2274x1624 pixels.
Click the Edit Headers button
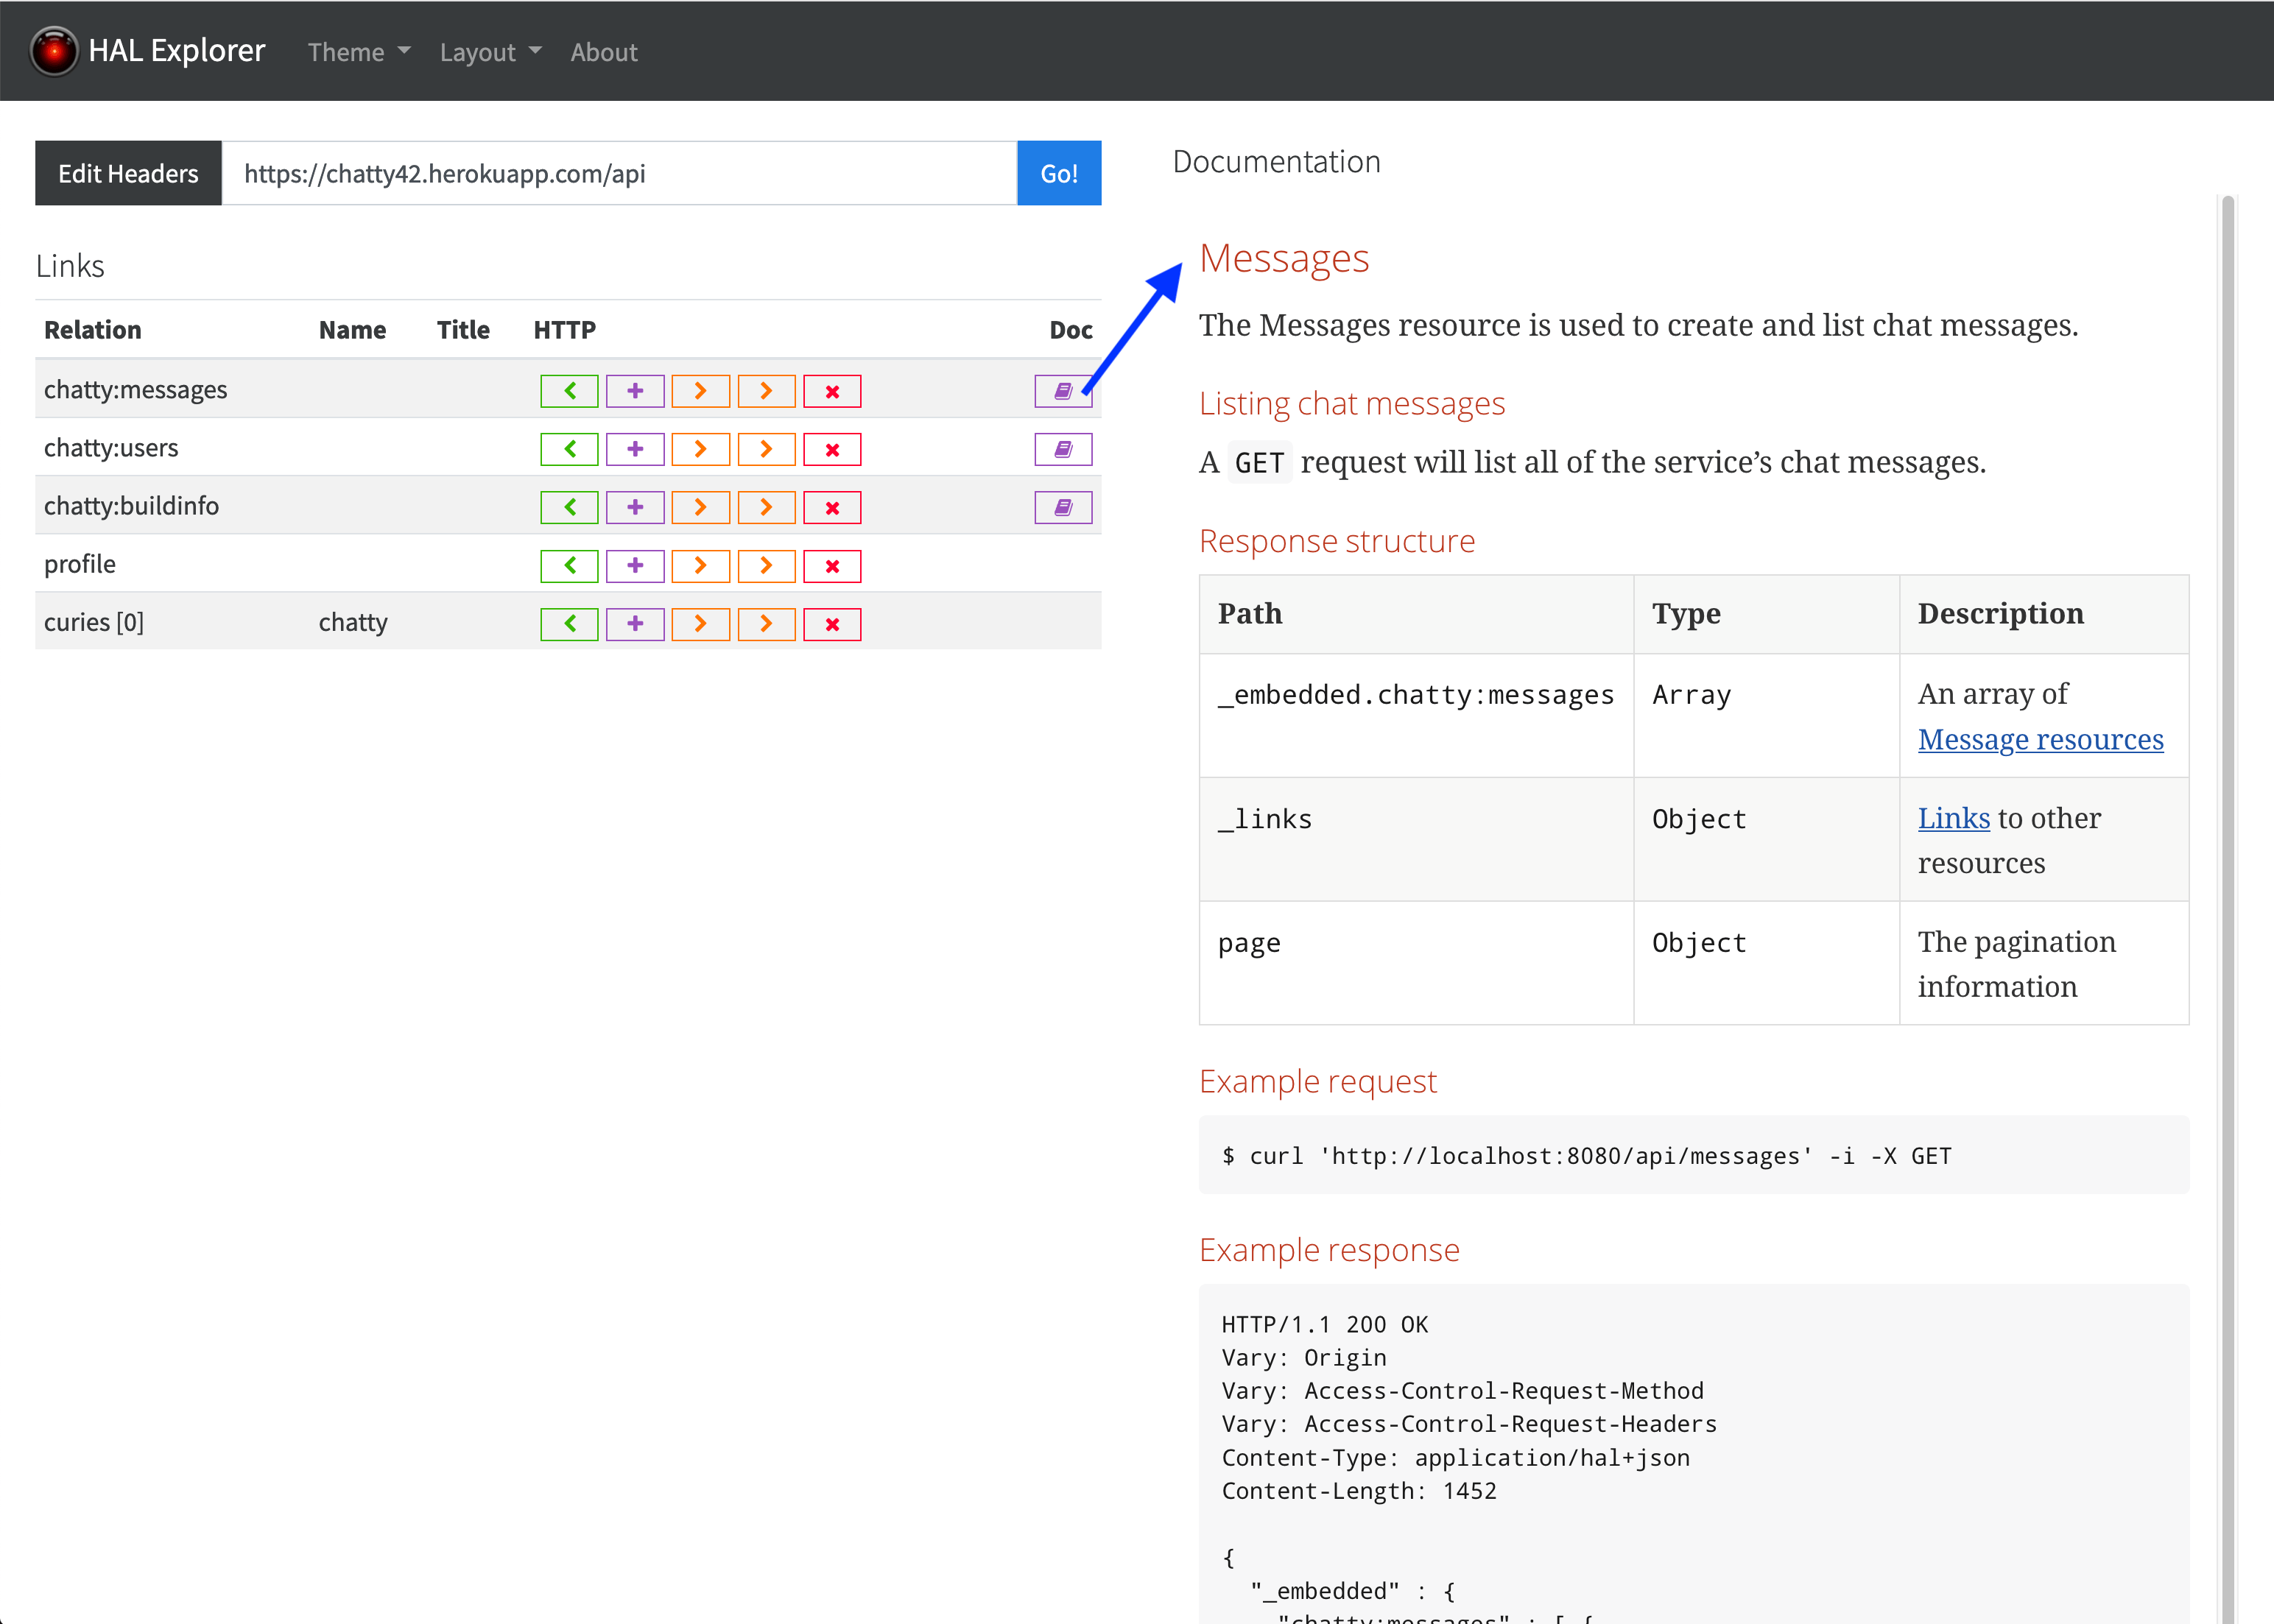coord(128,172)
